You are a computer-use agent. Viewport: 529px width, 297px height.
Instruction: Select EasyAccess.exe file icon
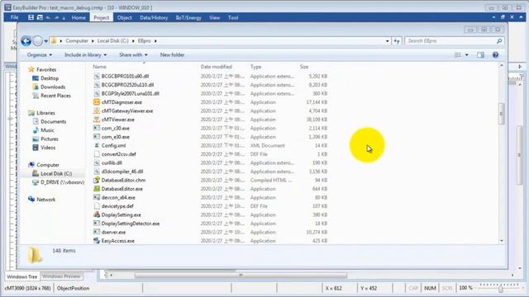pyautogui.click(x=97, y=241)
